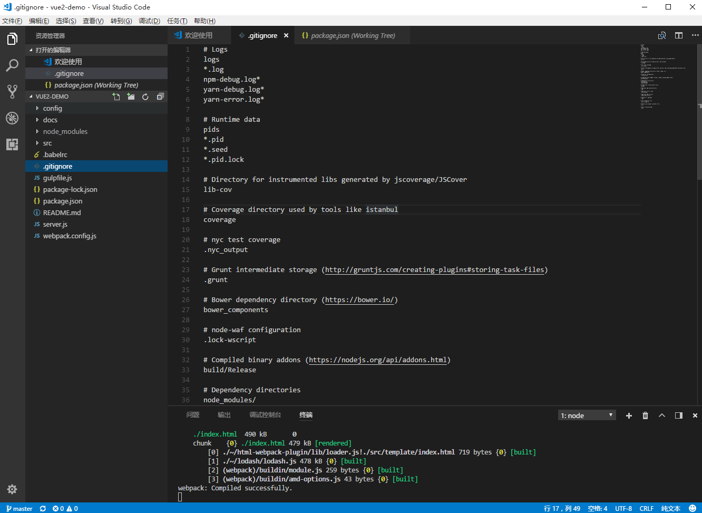Open the View menu (查看)
The height and width of the screenshot is (513, 702).
(93, 21)
